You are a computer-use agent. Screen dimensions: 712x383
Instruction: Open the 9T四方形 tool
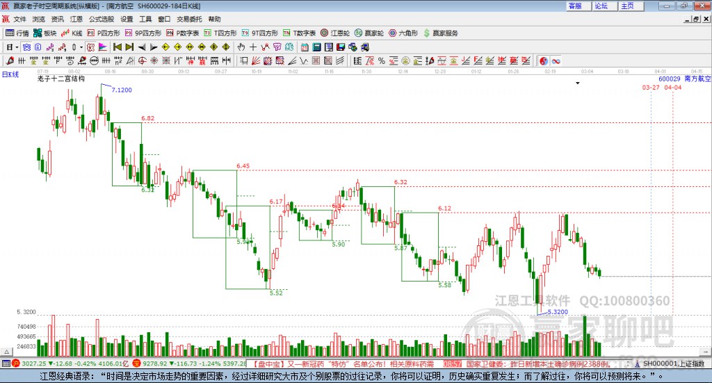(x=260, y=33)
